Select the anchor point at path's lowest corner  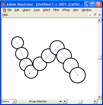pyautogui.click(x=29, y=73)
